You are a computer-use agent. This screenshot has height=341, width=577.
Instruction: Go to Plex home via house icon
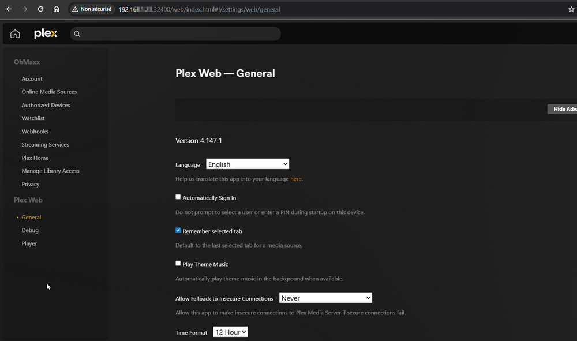coord(15,34)
